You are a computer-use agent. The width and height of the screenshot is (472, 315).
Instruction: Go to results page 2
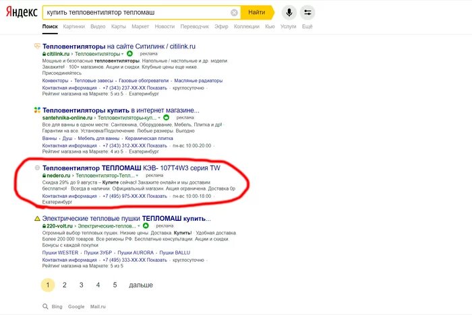[65, 285]
